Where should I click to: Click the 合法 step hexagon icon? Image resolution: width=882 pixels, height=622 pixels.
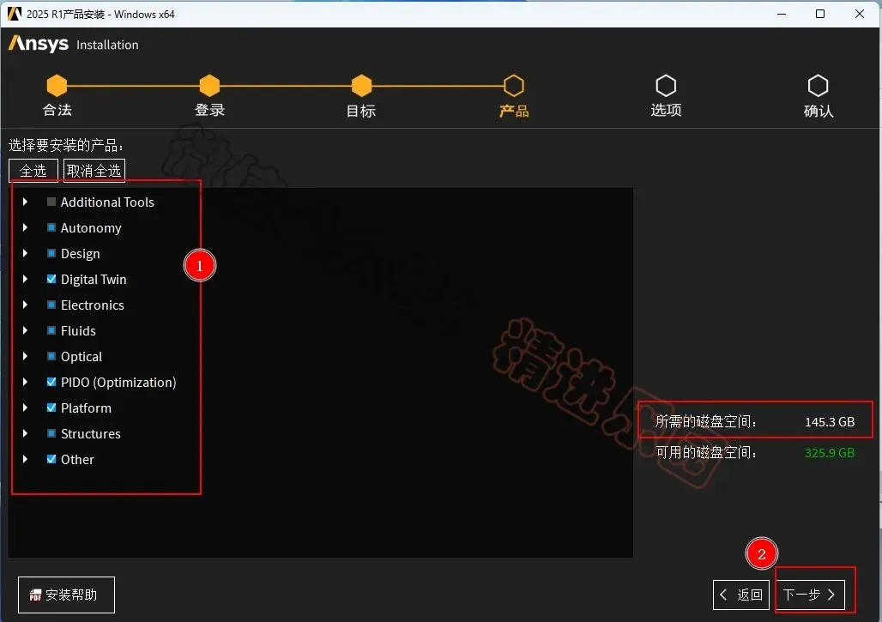(57, 86)
